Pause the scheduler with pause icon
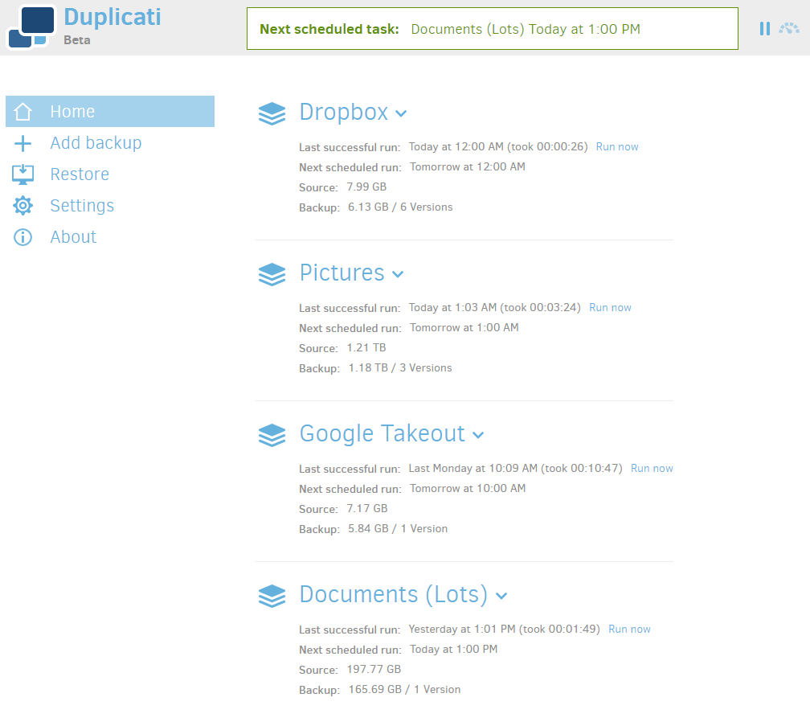Image resolution: width=810 pixels, height=722 pixels. [764, 29]
